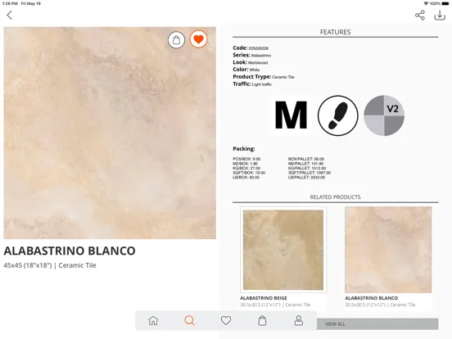
Task: Click the FEATURES heading
Action: pyautogui.click(x=335, y=32)
